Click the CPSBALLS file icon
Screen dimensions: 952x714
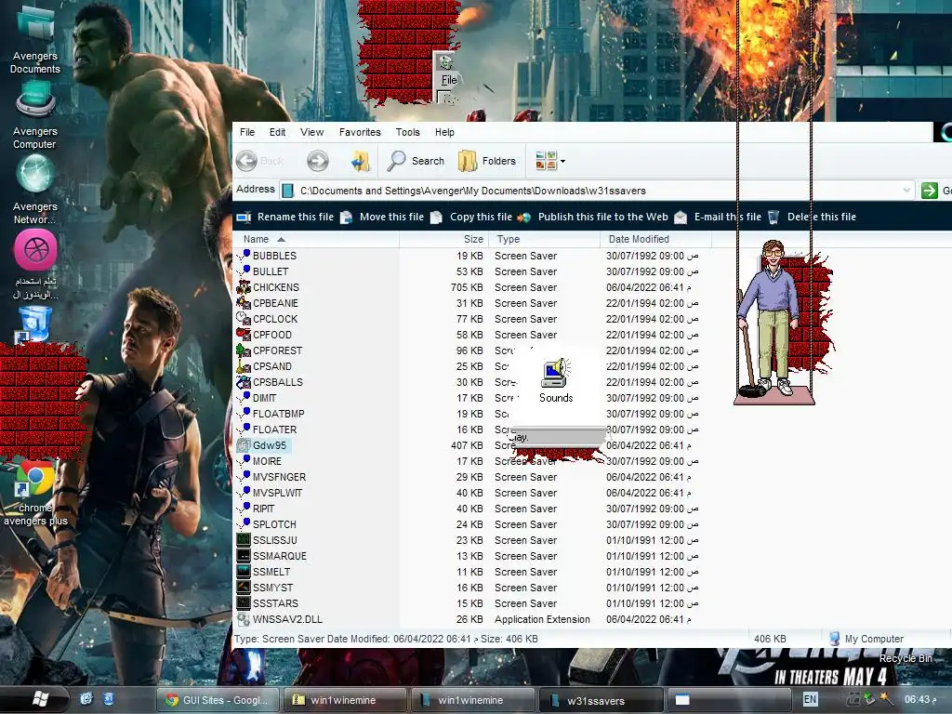click(x=244, y=382)
